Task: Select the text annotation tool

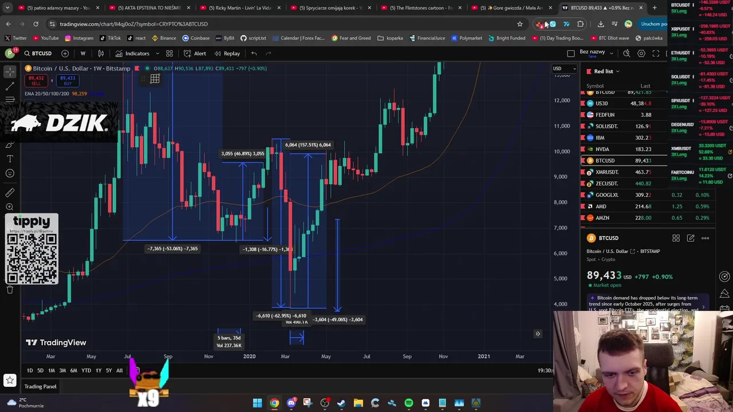Action: click(x=10, y=159)
